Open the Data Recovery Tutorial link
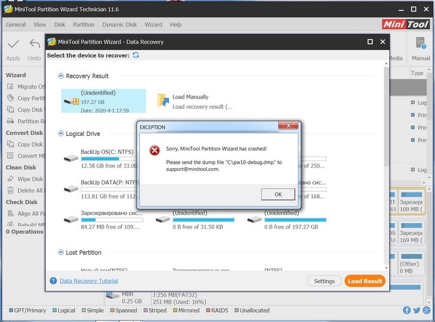This screenshot has width=435, height=322. click(x=89, y=281)
